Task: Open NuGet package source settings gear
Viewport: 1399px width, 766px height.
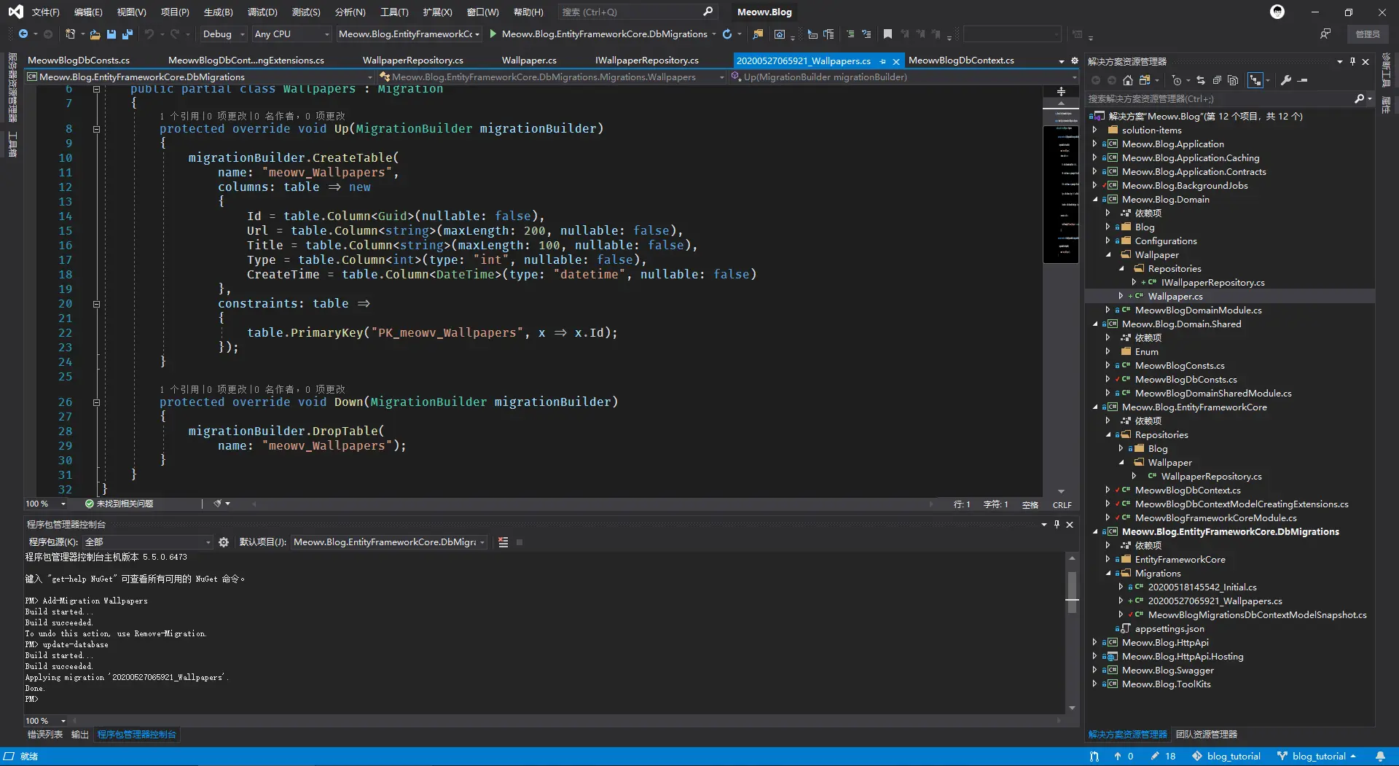Action: [224, 542]
